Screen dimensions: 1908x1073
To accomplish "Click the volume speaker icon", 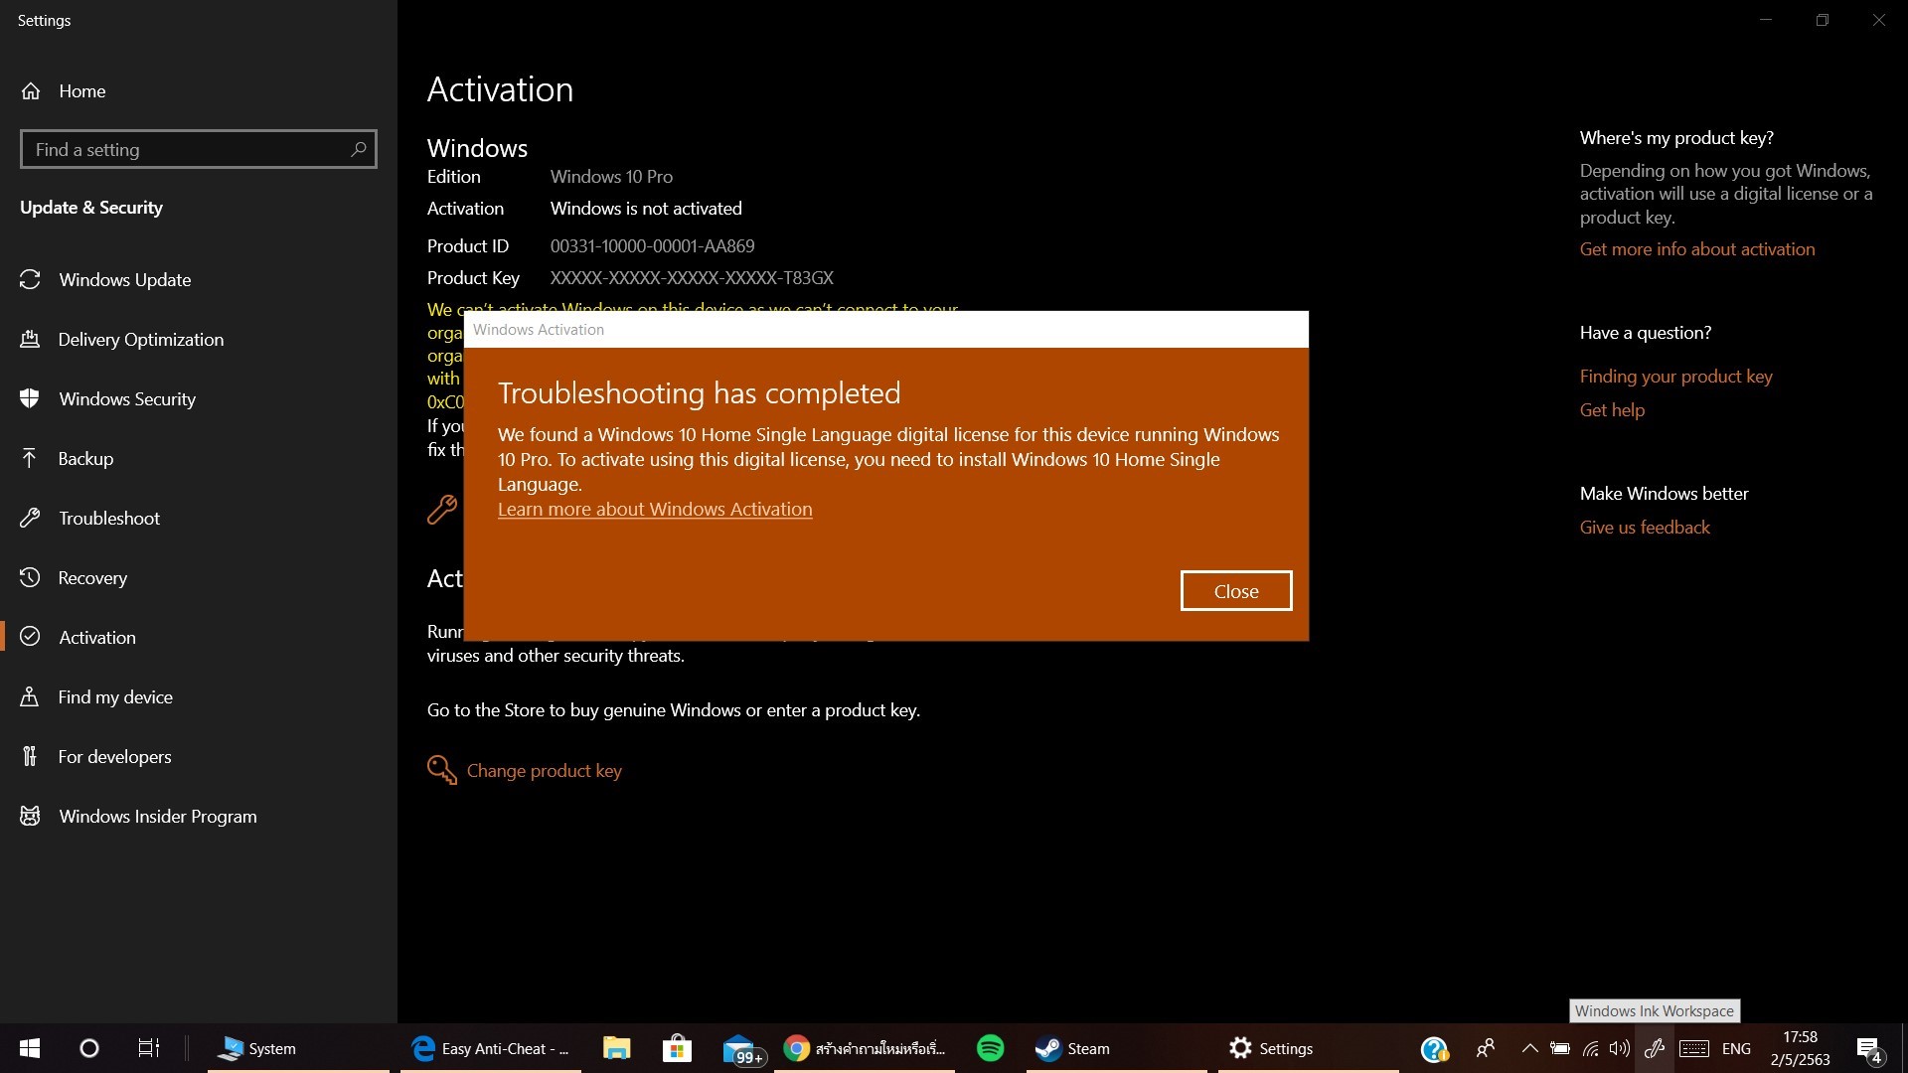I will pos(1620,1048).
